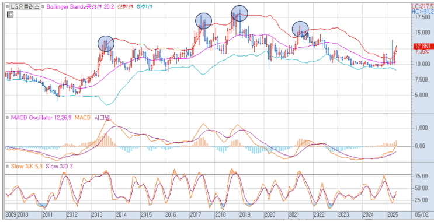Click the 2009 year label on time axis
This screenshot has width=434, height=222.
coord(11,214)
